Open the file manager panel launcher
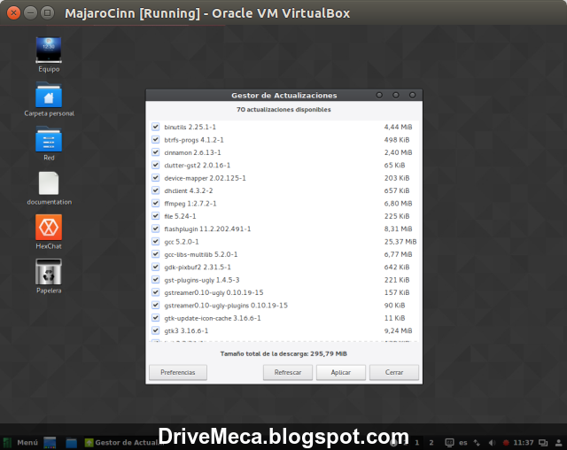567x450 pixels. [71, 442]
